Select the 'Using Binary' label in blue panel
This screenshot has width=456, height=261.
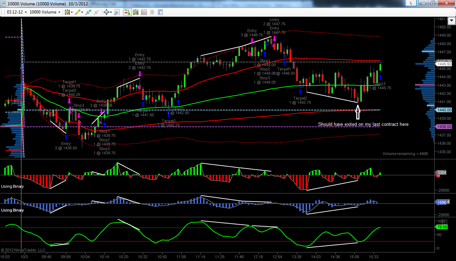[12, 210]
